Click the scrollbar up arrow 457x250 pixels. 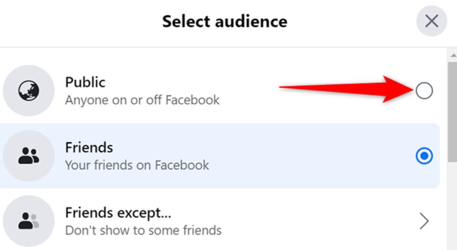453,55
